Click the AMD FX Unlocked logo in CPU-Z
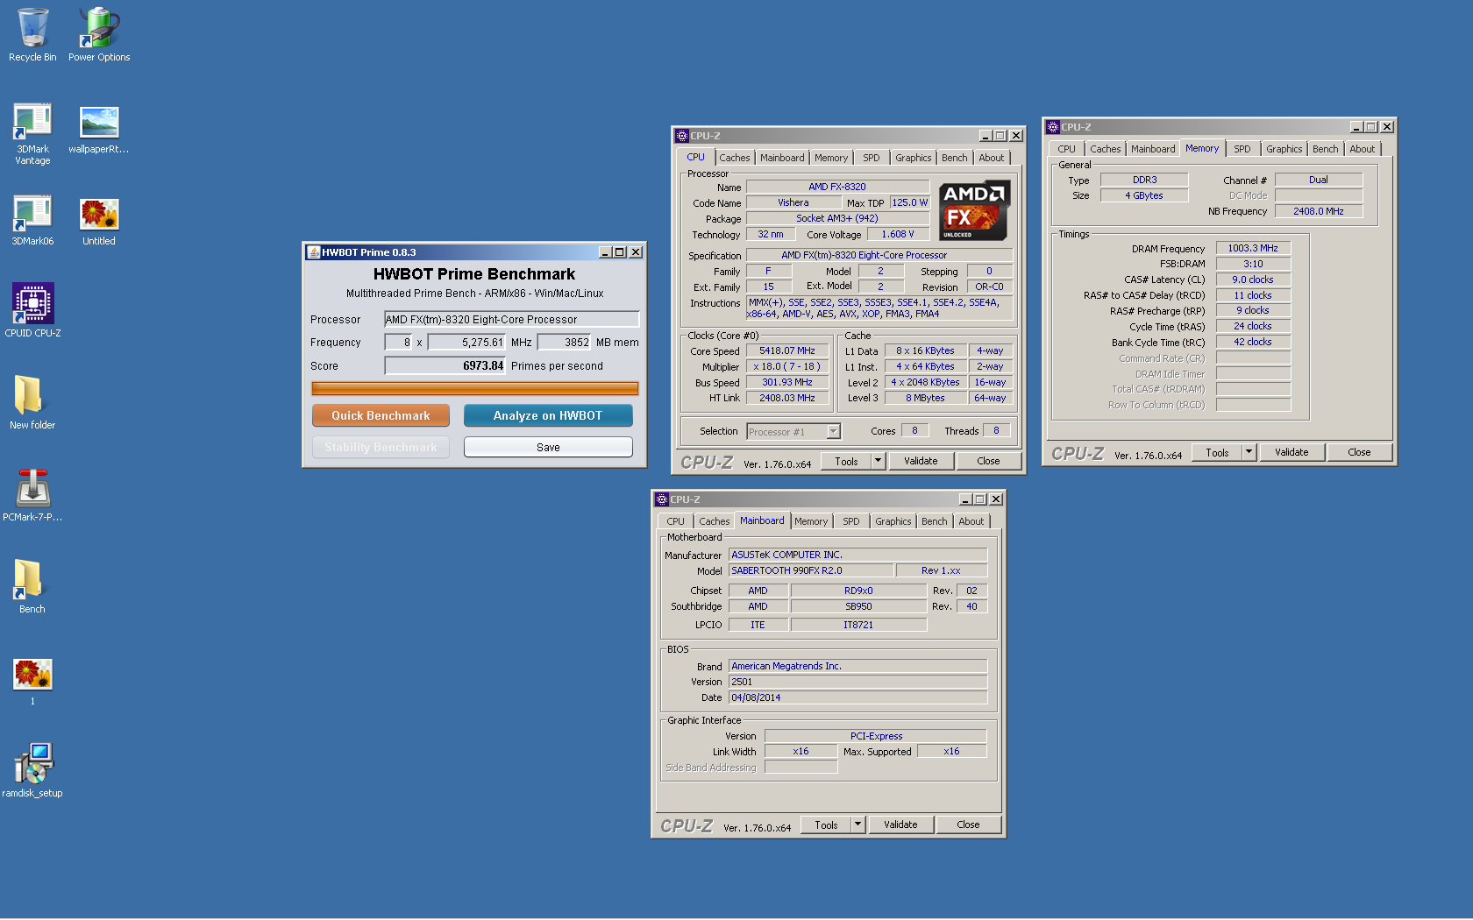The height and width of the screenshot is (920, 1473). point(974,210)
